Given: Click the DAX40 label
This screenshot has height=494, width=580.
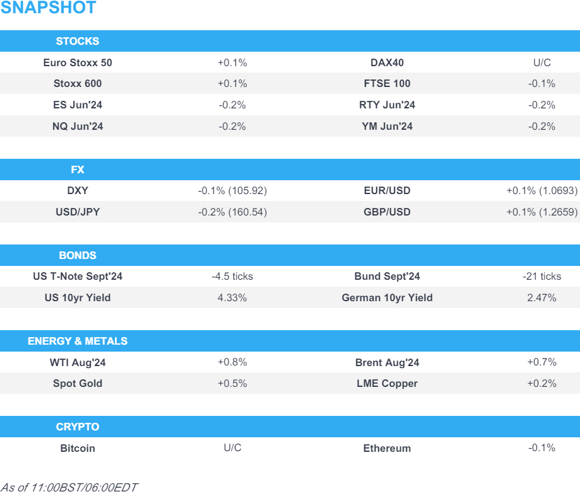Looking at the screenshot, I should pos(387,62).
